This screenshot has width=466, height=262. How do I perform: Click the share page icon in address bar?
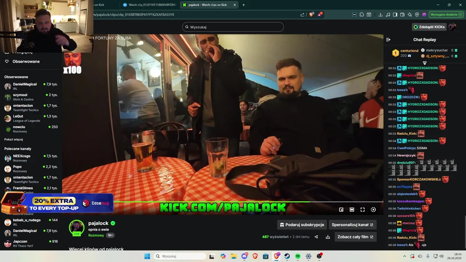click(x=302, y=15)
